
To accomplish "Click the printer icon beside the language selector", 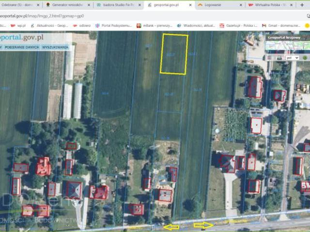I will click(x=280, y=58).
